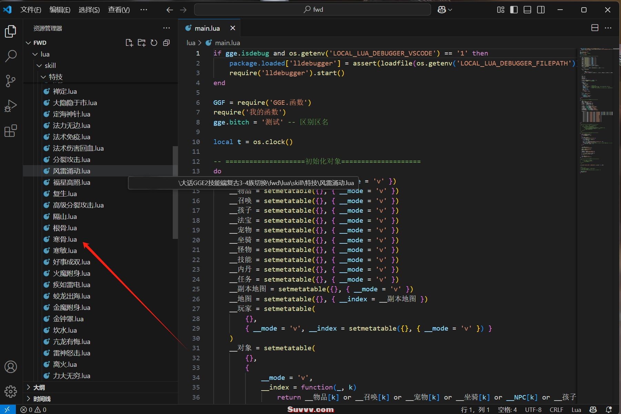Open the 编辑(E) menu
The width and height of the screenshot is (621, 414).
point(60,10)
